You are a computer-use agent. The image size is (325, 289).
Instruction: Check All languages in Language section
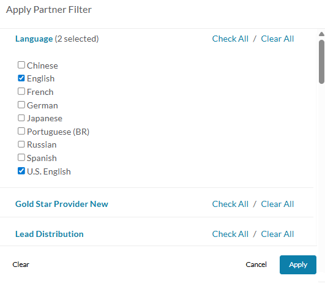(230, 39)
